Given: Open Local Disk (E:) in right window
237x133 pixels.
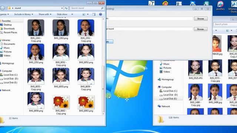Looking at the screenshot, I should click(x=170, y=99).
